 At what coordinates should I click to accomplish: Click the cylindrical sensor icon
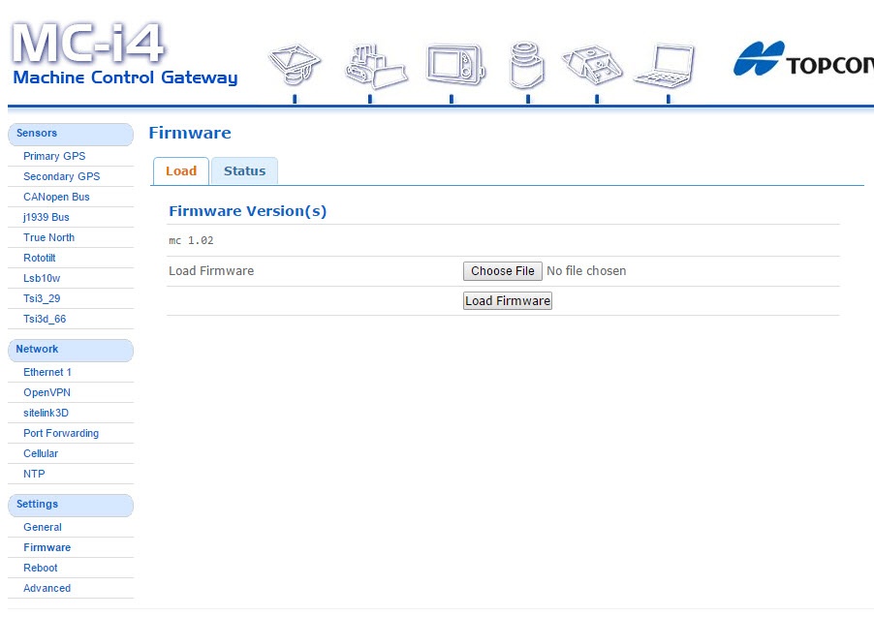[x=527, y=65]
